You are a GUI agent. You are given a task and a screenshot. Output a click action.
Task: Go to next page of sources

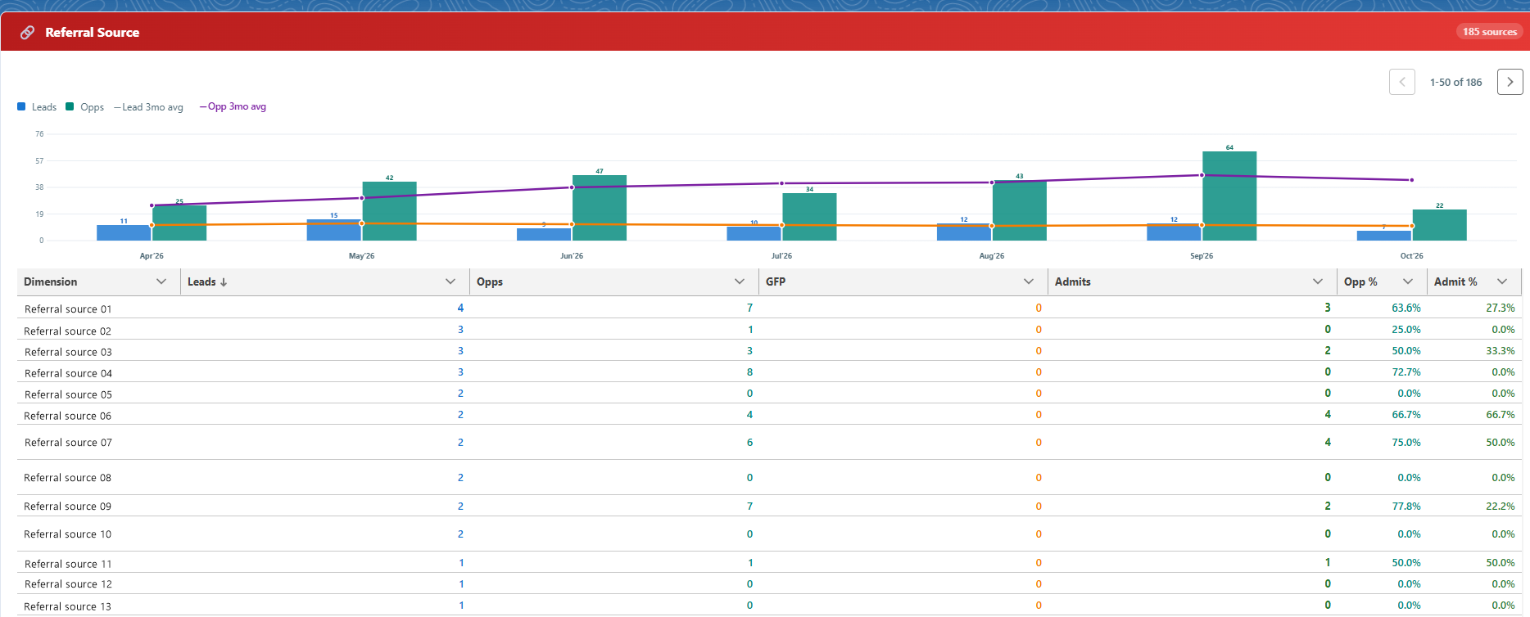point(1510,82)
